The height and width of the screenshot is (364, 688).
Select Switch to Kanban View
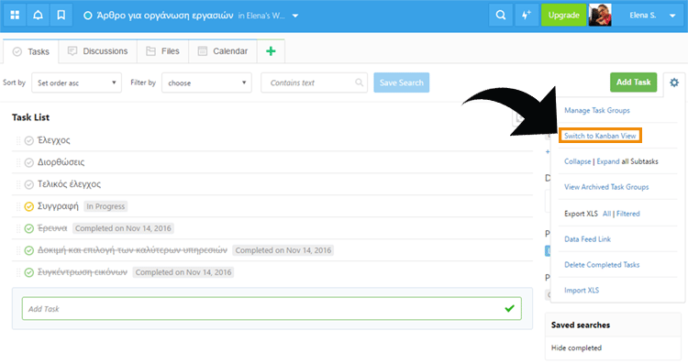pyautogui.click(x=600, y=136)
